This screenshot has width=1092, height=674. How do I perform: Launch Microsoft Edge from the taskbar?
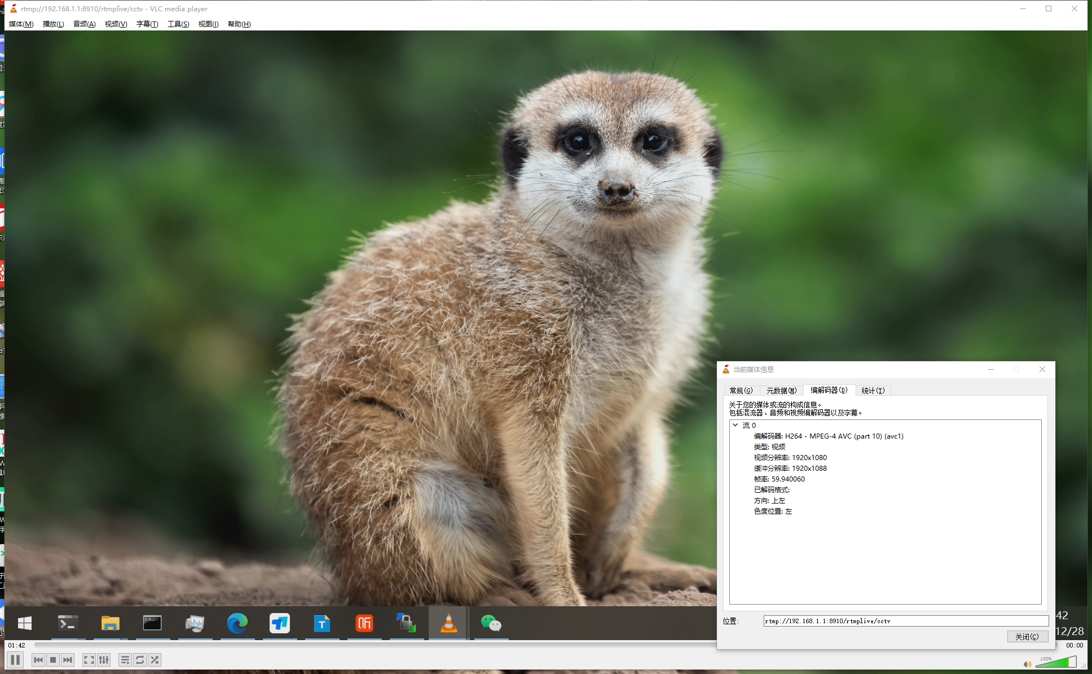coord(237,623)
